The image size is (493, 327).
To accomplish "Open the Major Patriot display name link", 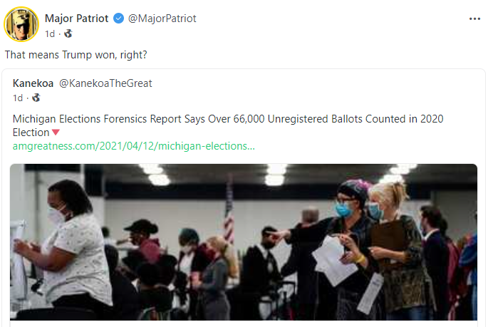I will tap(77, 19).
